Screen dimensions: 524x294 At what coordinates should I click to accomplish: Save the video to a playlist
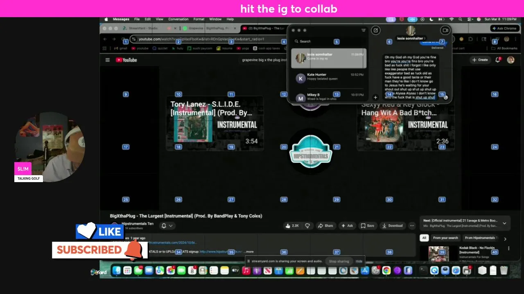tap(367, 226)
